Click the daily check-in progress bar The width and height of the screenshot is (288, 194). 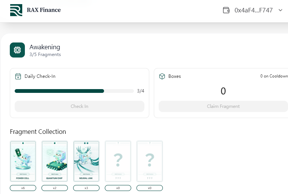pos(74,91)
